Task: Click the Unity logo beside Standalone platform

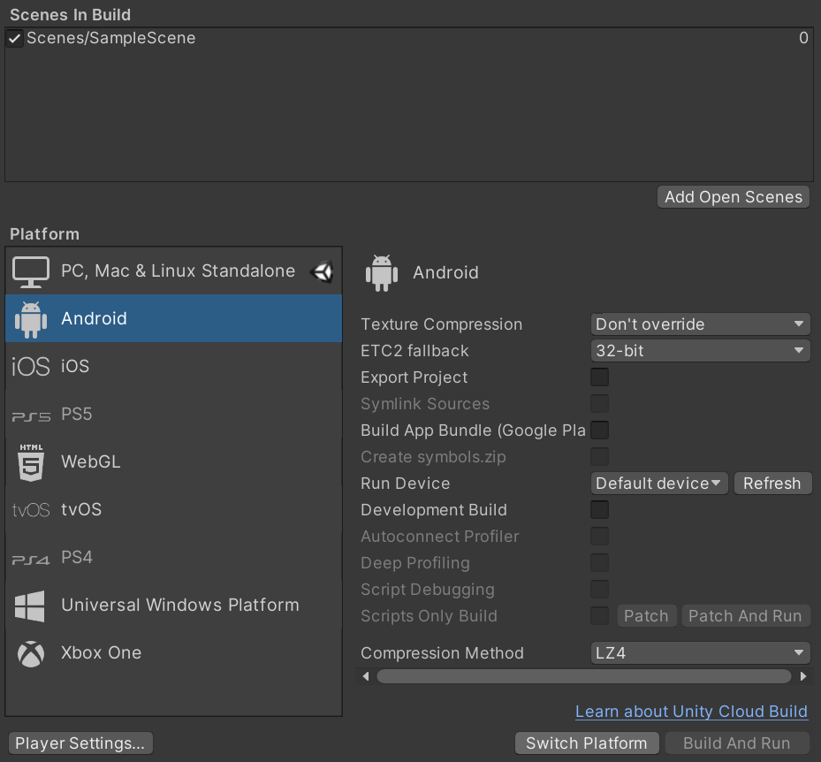Action: (322, 271)
